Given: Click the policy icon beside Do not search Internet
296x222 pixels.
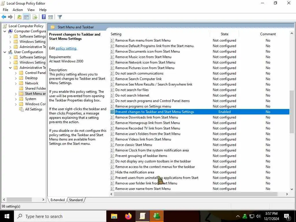Looking at the screenshot, I should pyautogui.click(x=112, y=95).
